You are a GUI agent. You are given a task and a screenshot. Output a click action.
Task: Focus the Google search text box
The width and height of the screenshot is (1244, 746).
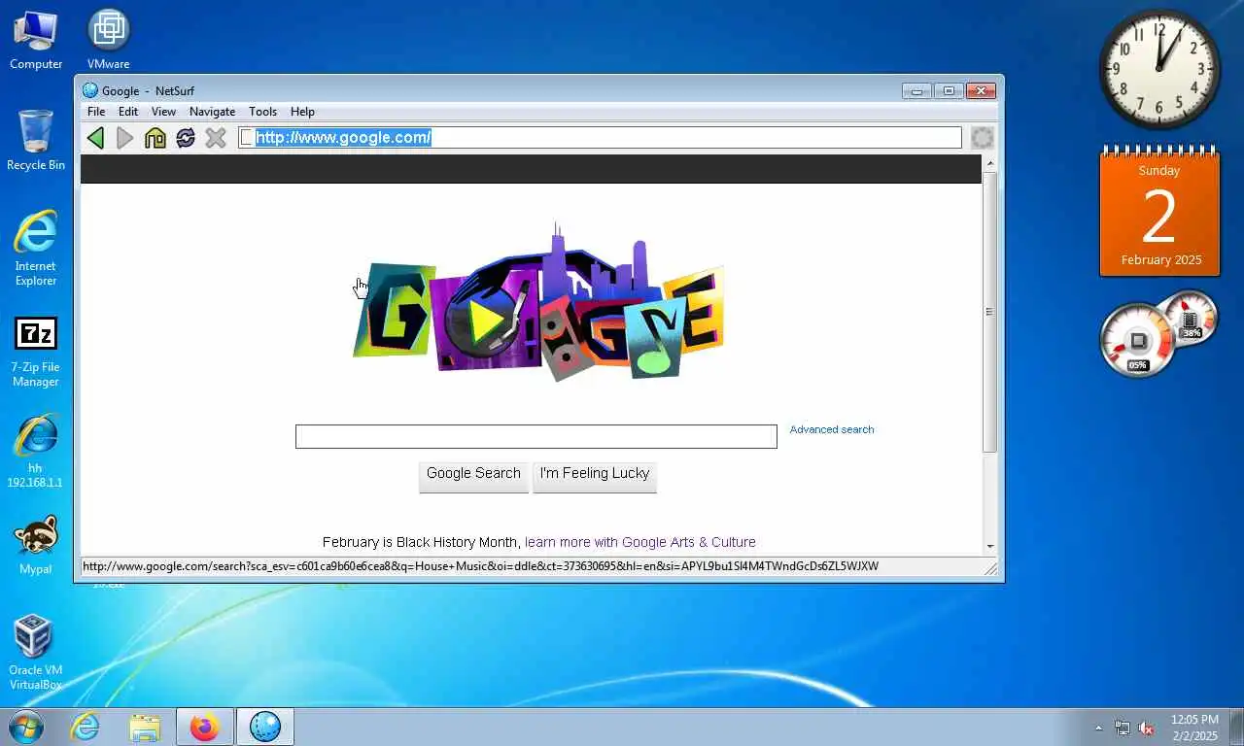[x=536, y=436]
